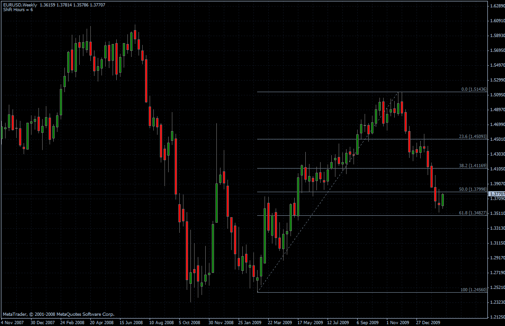Click the 1.23230 price scale value
505x326 pixels.
point(497,302)
